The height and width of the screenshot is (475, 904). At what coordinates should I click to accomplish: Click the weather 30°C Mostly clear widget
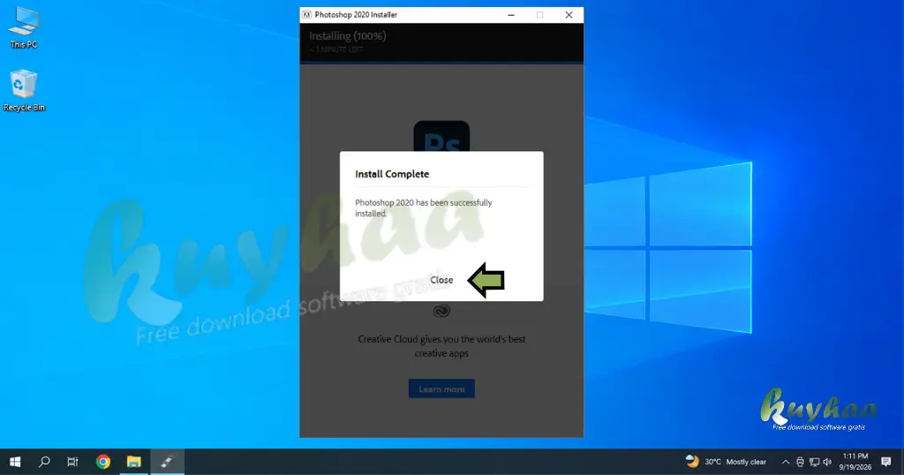tap(726, 462)
